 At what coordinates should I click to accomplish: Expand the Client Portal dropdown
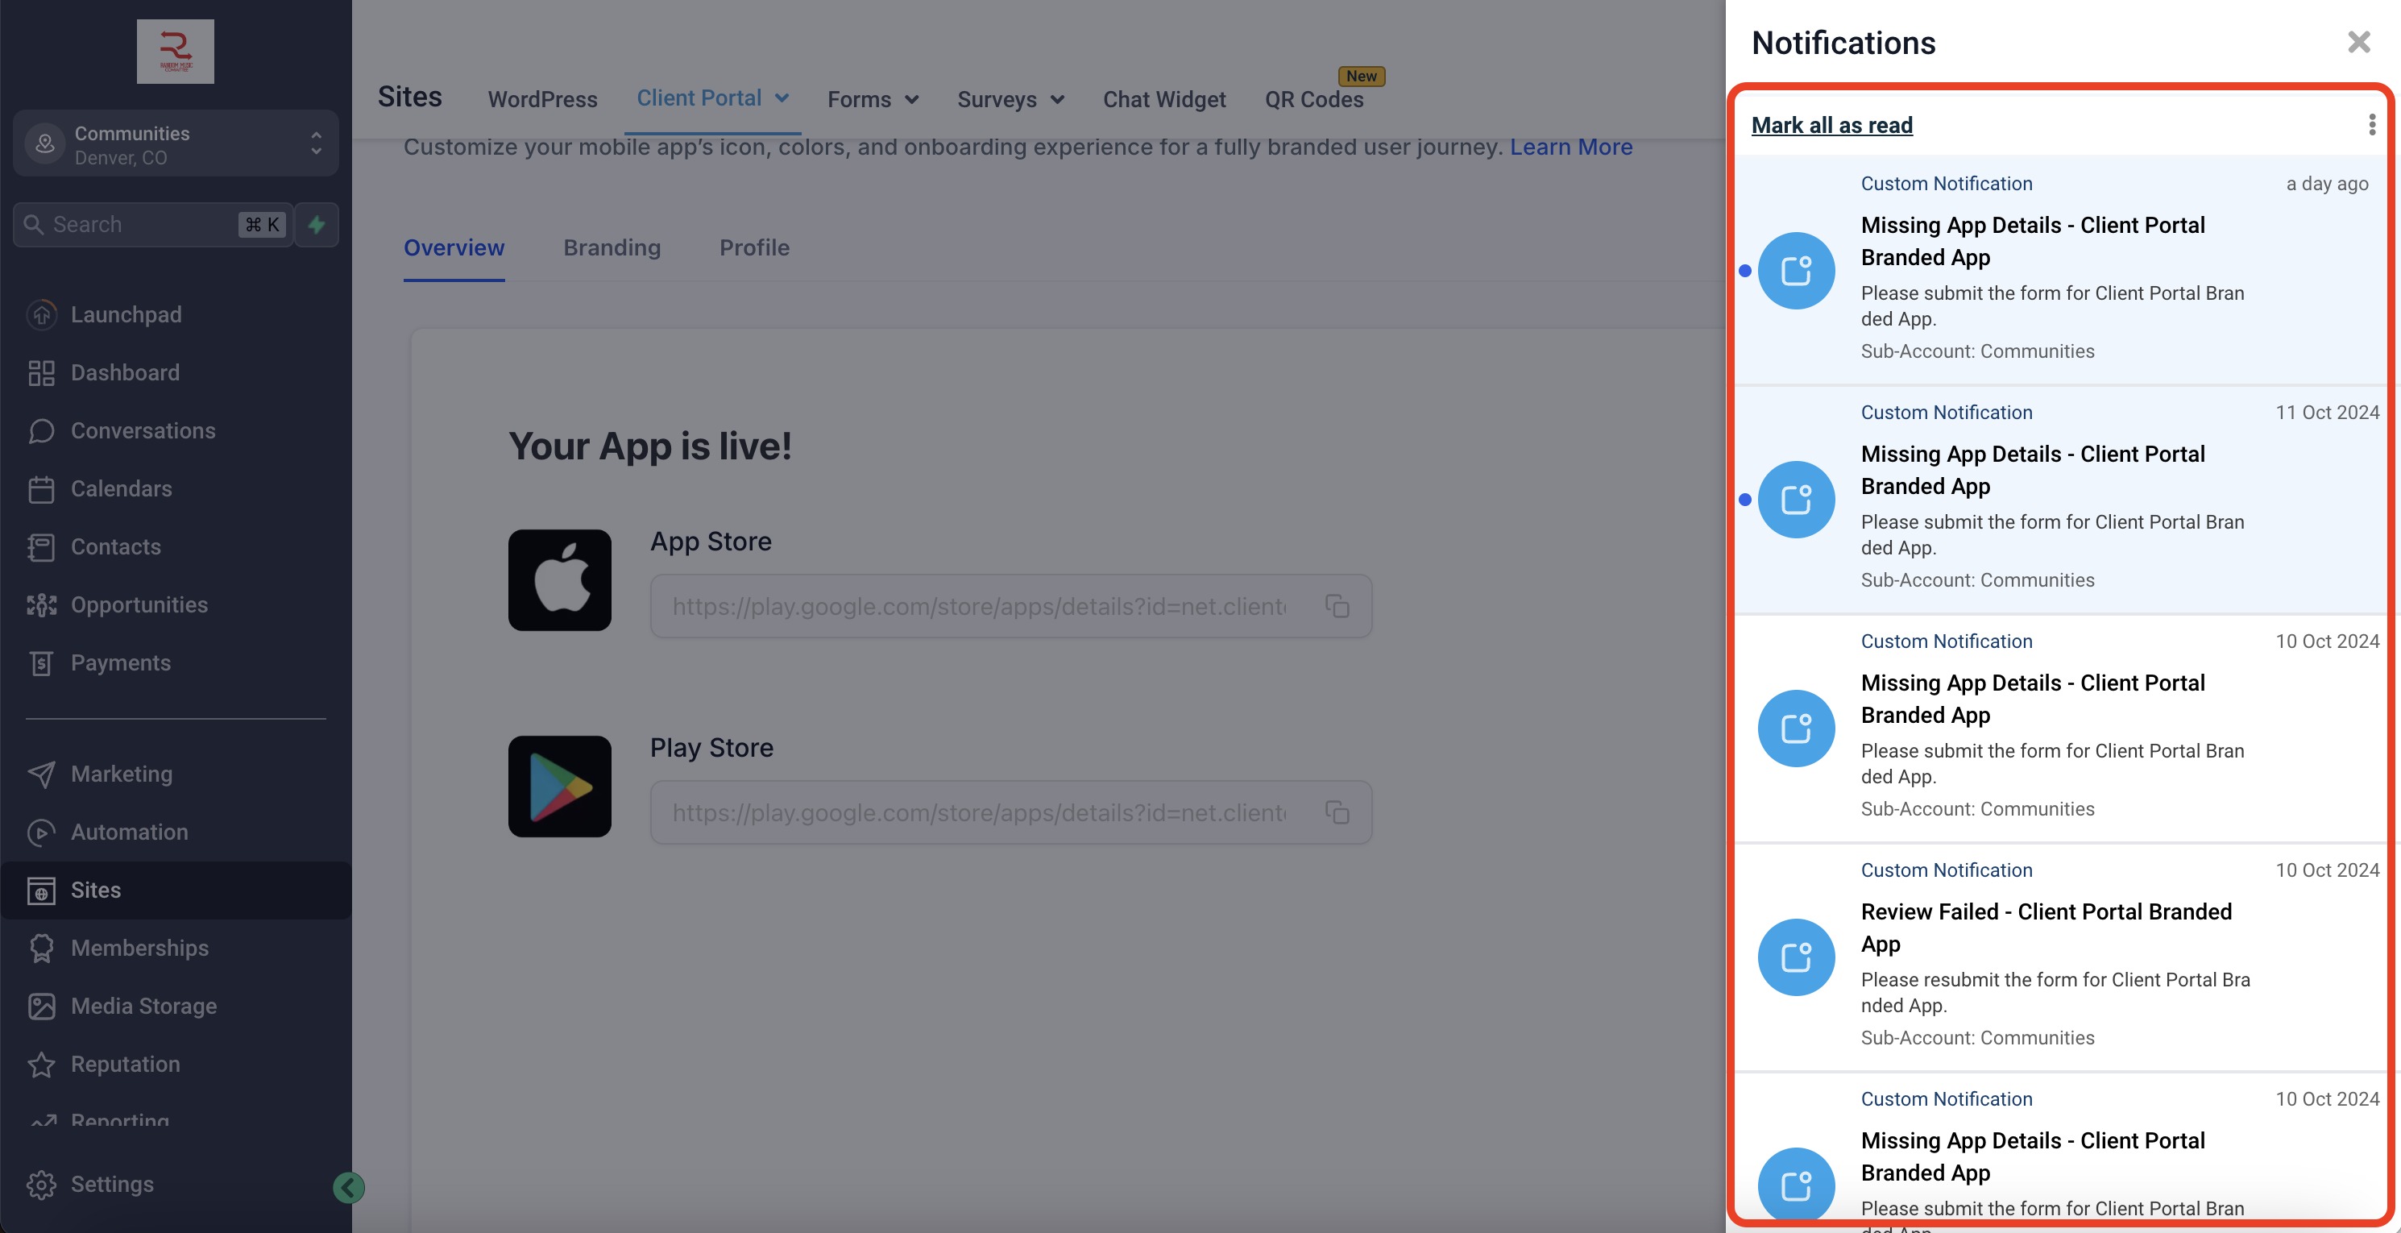[781, 99]
